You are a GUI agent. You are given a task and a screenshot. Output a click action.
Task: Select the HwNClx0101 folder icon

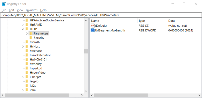coord(27,60)
